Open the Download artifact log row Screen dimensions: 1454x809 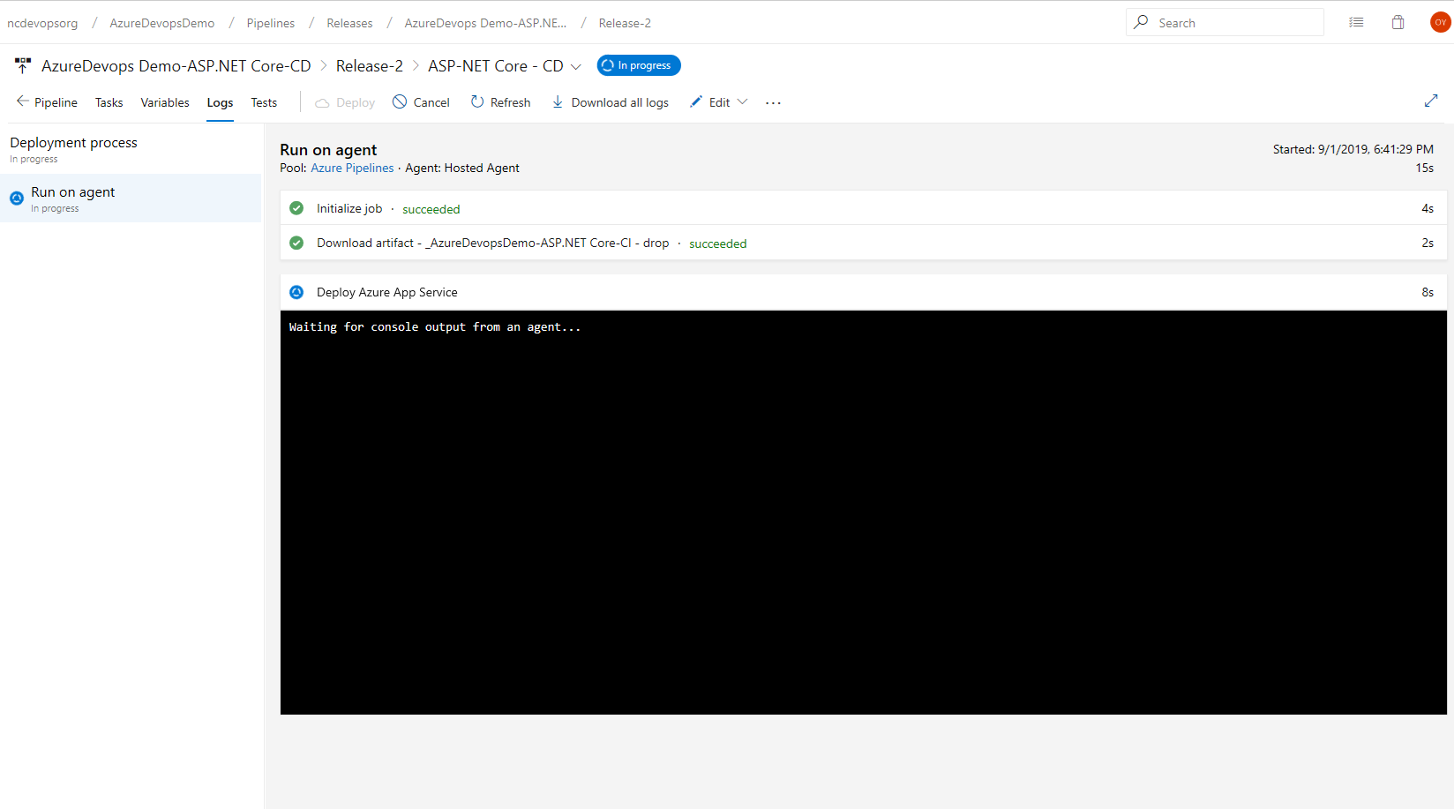pos(864,243)
